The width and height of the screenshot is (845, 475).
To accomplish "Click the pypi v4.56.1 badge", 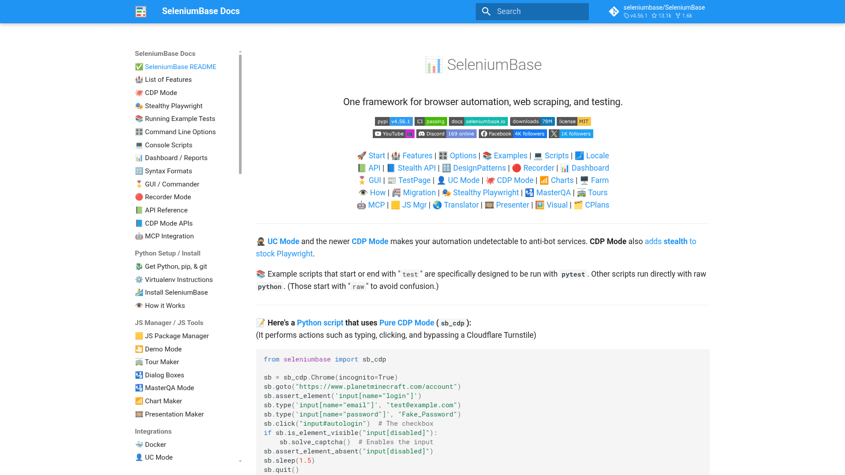I will click(393, 121).
